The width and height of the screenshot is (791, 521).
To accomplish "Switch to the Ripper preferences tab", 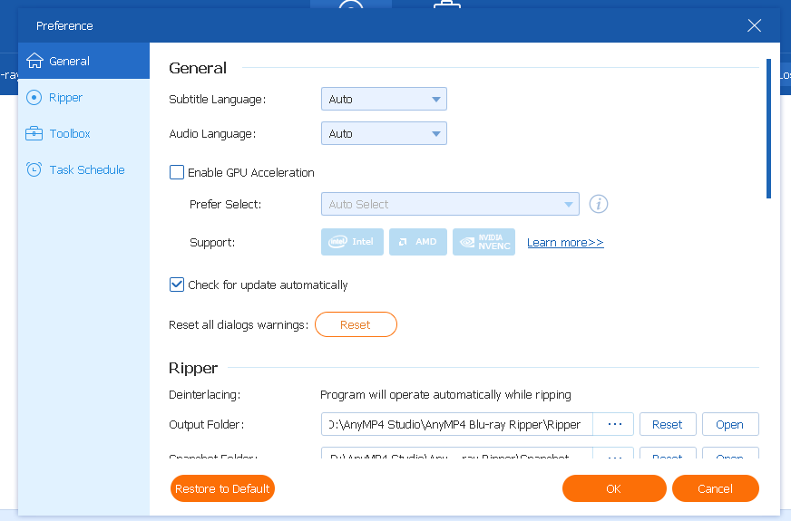I will click(83, 97).
